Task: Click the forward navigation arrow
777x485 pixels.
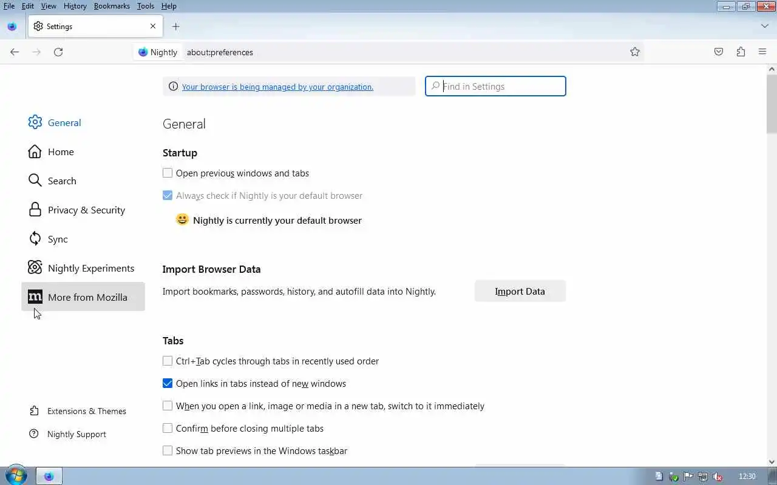Action: pyautogui.click(x=36, y=52)
